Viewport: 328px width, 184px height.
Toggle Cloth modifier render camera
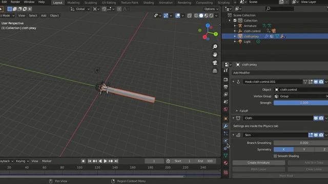321,118
